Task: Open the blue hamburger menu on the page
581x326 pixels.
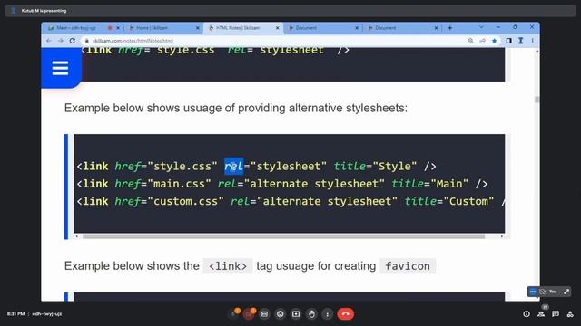Action: [x=60, y=69]
